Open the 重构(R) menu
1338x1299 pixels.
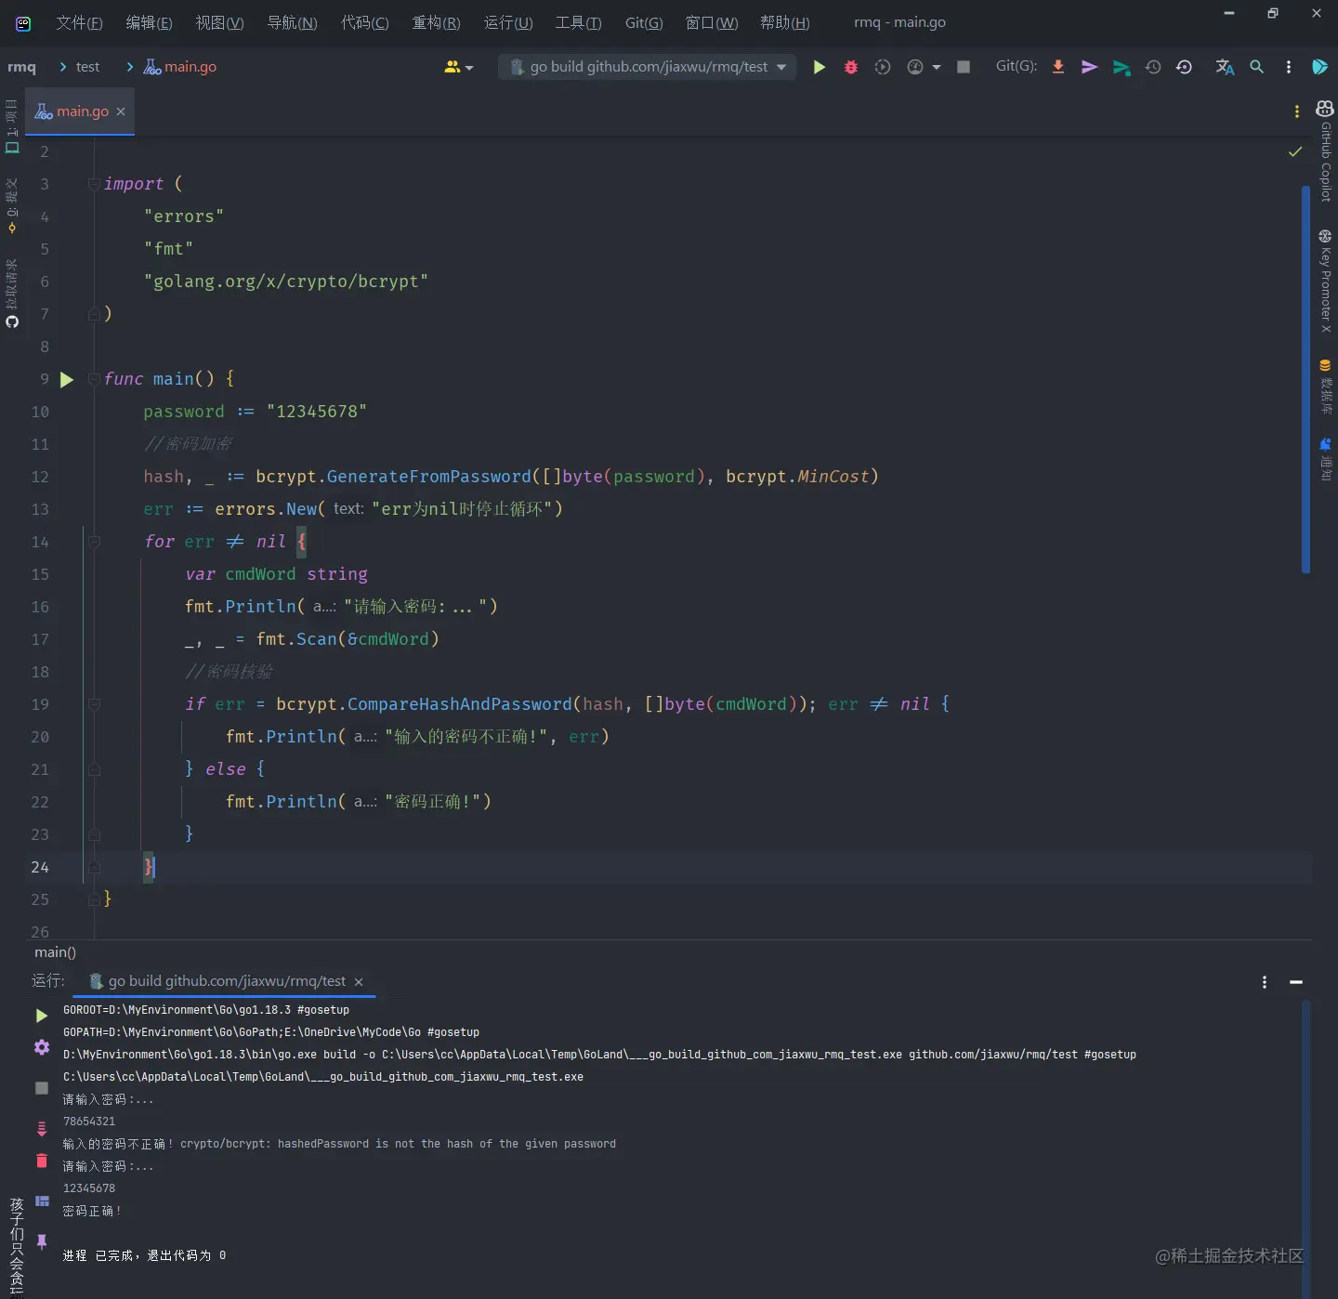(x=436, y=22)
